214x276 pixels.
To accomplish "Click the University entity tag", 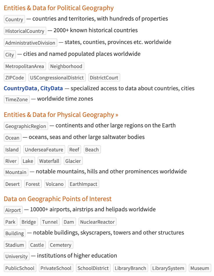I will point(17,257).
